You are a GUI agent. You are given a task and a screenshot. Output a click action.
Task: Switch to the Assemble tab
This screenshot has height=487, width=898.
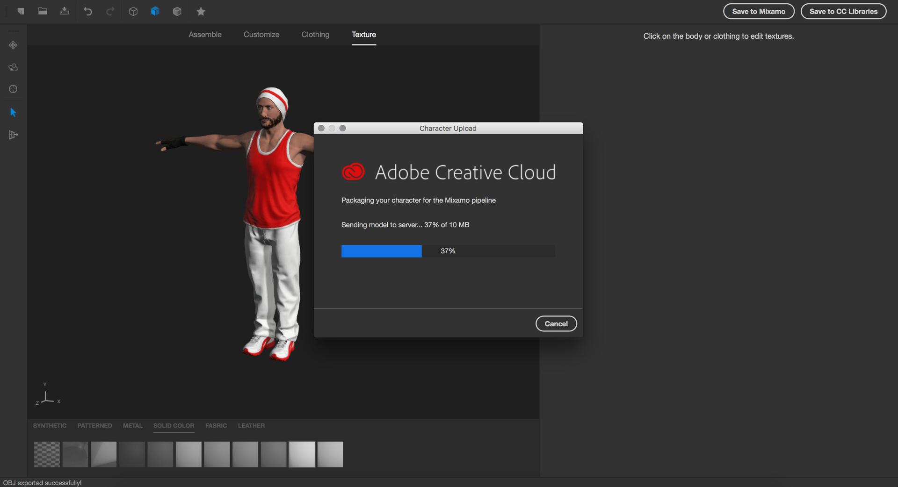click(205, 35)
